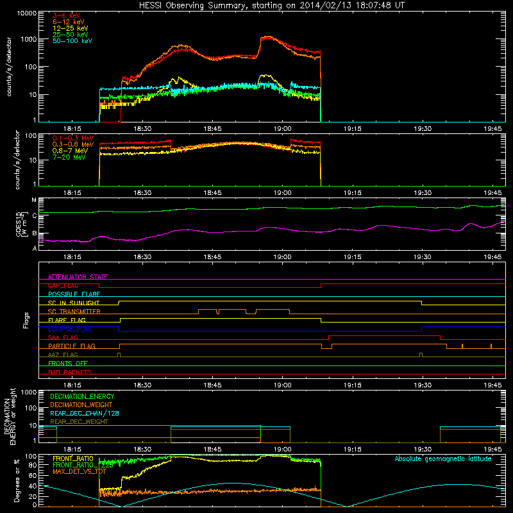
Task: Select the 0.3-0.8 MeV legend label
Action: point(73,144)
